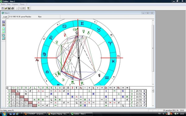This screenshot has width=186, height=116.
Task: Click the chart pane scrollbar thumb
Action: pos(153,48)
